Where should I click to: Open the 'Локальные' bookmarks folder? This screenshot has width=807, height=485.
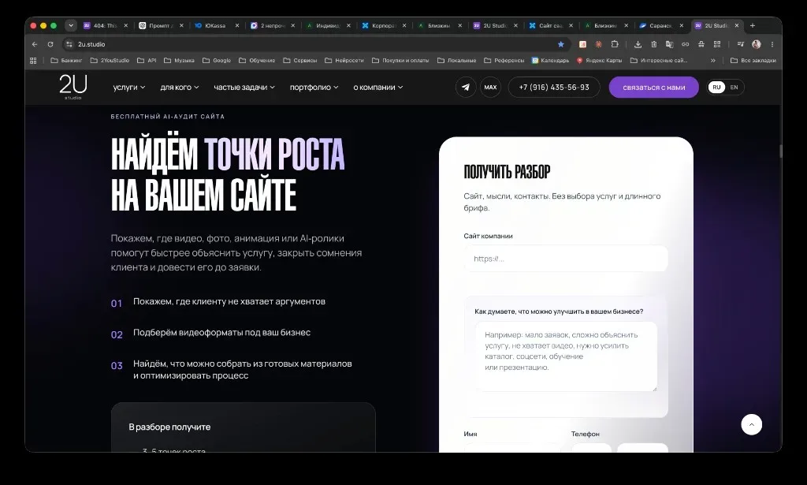tap(456, 60)
